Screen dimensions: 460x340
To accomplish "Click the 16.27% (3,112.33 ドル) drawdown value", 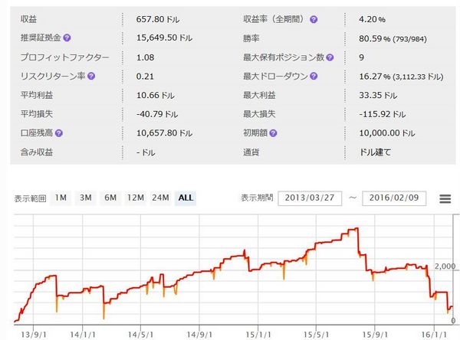I will pyautogui.click(x=401, y=77).
